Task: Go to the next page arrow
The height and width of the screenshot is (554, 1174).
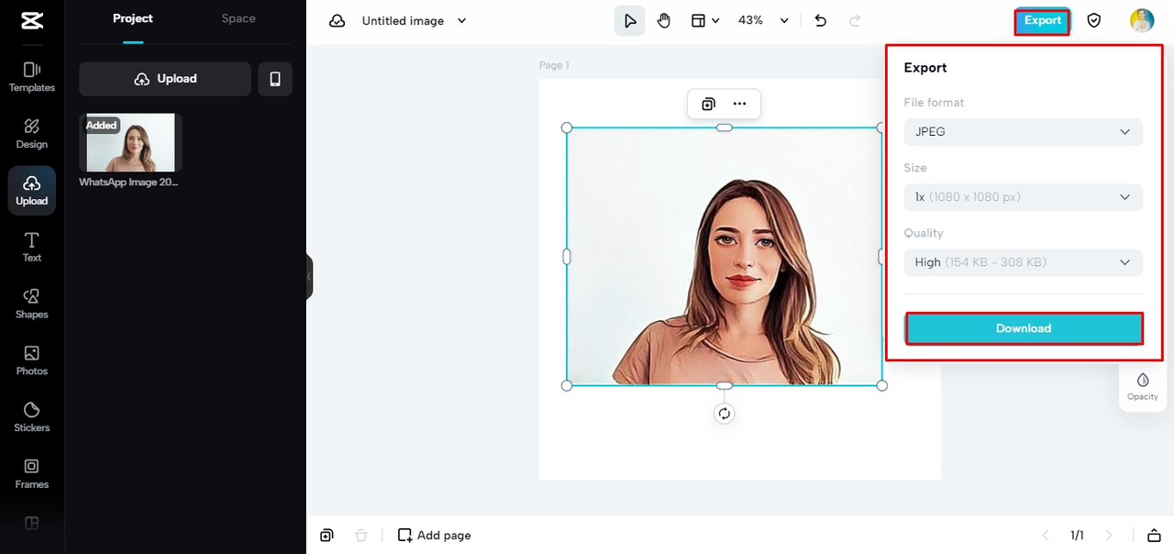Action: (x=1110, y=535)
